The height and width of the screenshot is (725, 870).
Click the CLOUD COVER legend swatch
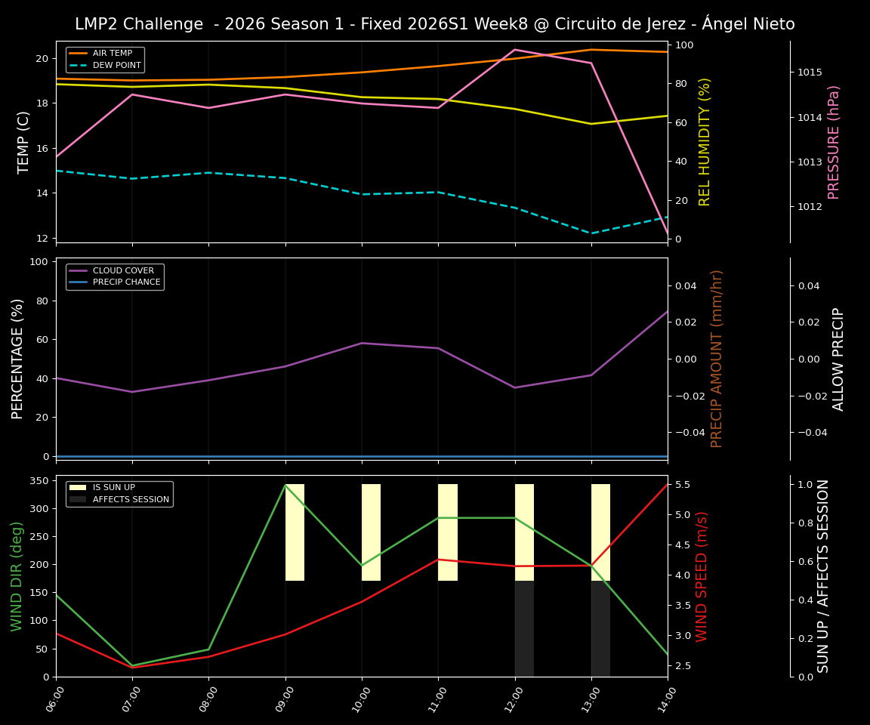coord(76,270)
